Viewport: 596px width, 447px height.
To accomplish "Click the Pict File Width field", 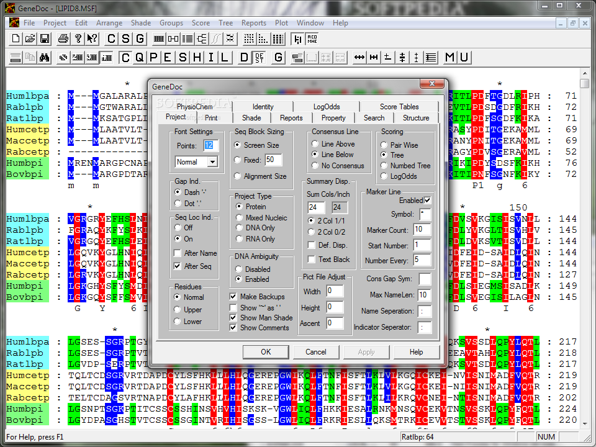I will pos(335,291).
